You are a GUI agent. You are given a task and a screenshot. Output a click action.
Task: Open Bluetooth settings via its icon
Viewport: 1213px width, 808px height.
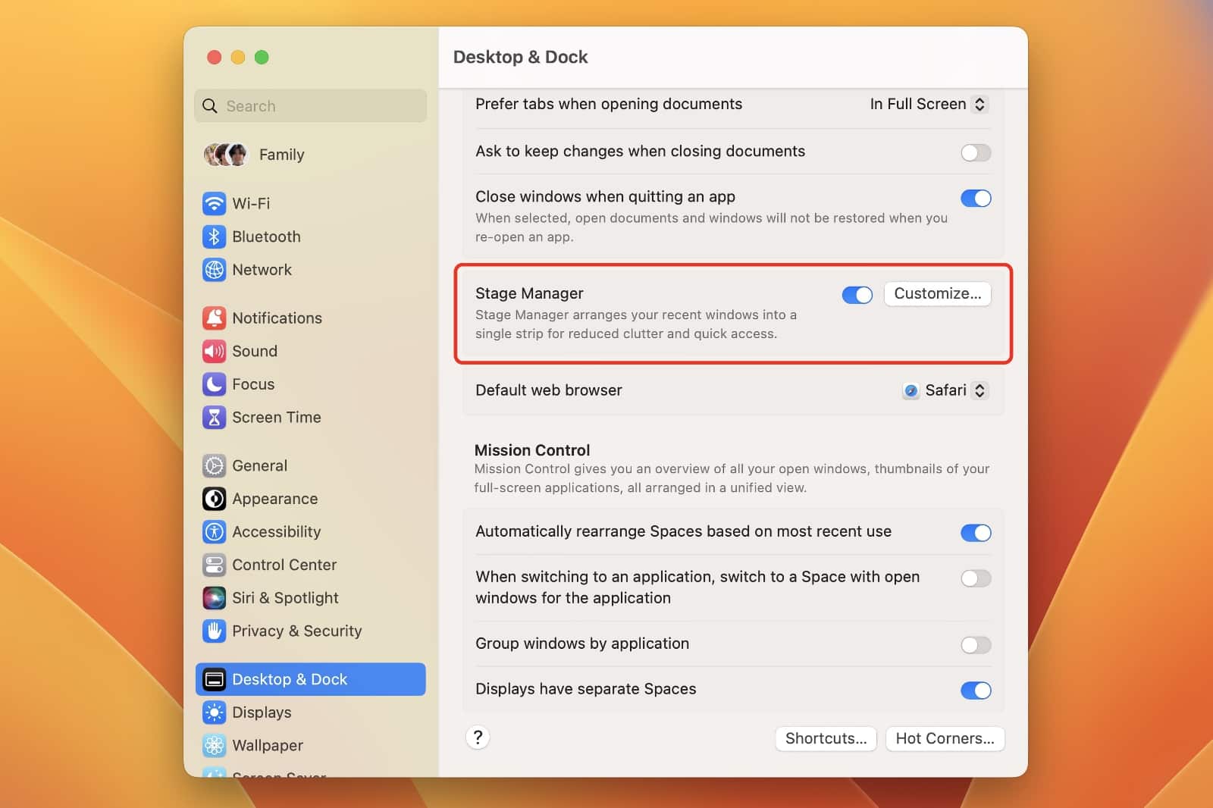pos(215,236)
